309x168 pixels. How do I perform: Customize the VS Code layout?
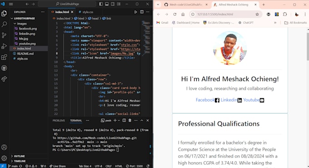(119, 4)
